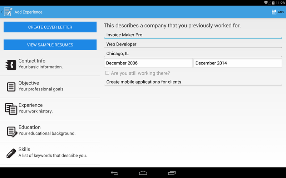Tap the SAVE label in action bar
Viewport: 286px width, 178px height.
[281, 12]
